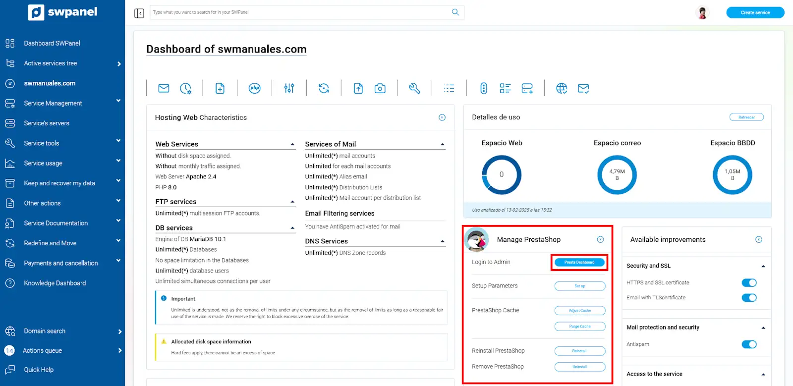Click the Create service button

point(755,12)
